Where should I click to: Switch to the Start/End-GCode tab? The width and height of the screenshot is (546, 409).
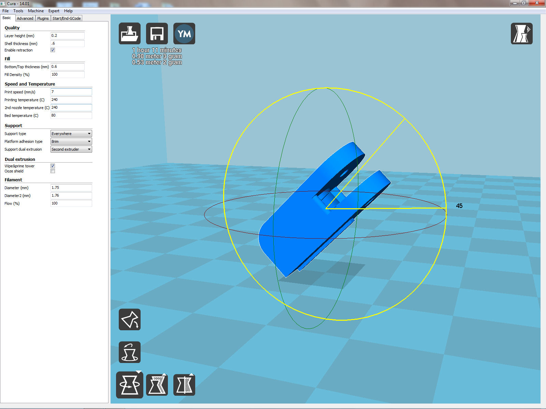(x=67, y=18)
